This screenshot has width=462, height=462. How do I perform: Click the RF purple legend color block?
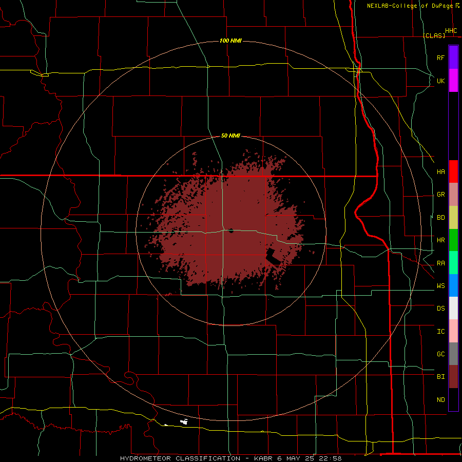coord(453,57)
